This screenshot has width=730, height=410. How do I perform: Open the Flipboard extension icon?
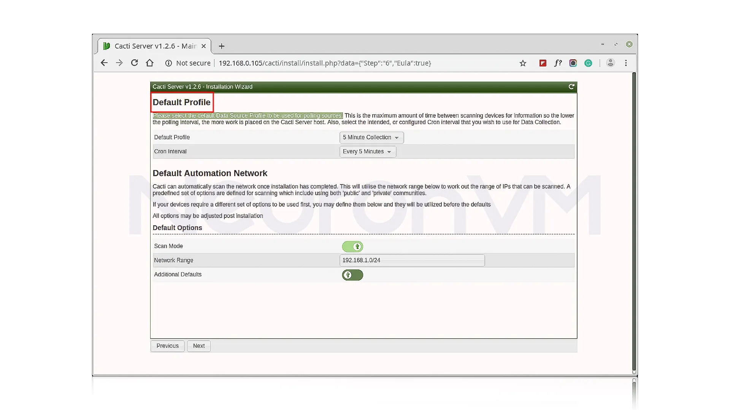click(543, 63)
